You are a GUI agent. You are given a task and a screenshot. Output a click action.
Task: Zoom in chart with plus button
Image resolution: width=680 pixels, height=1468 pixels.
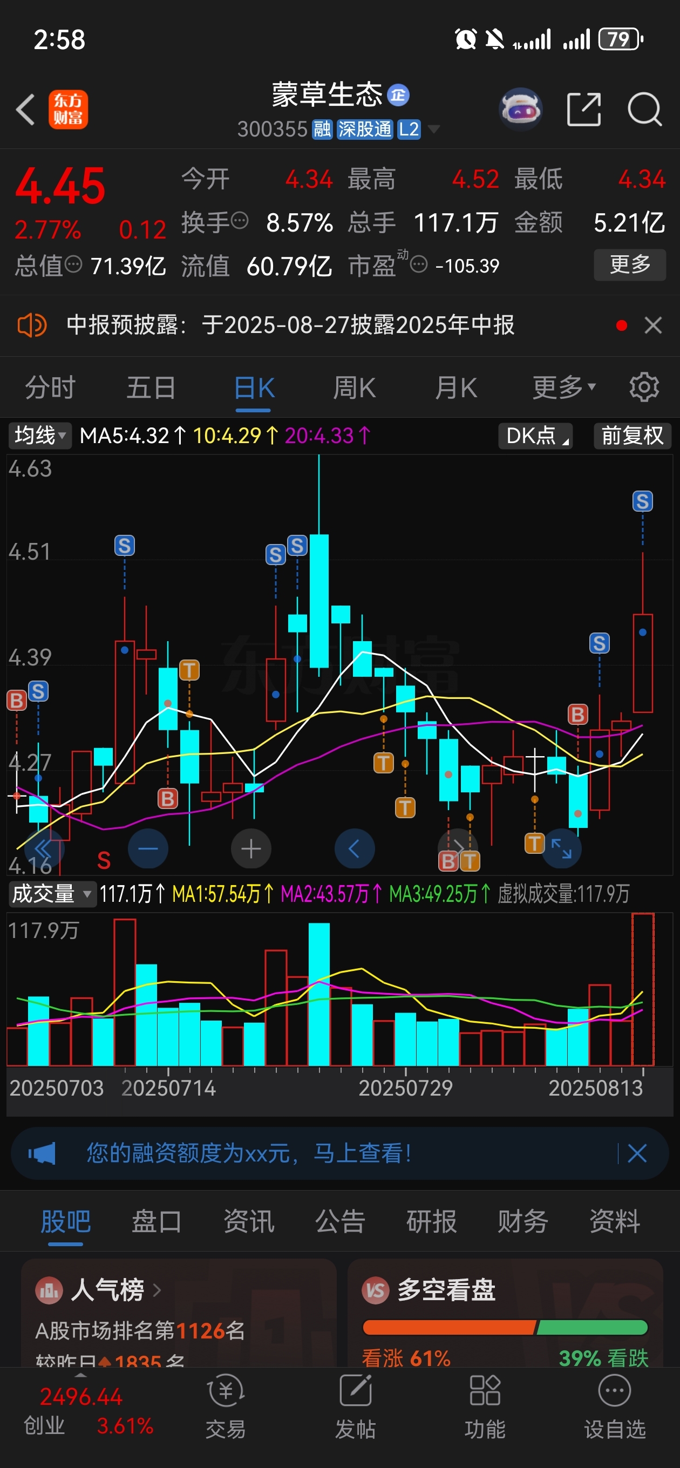[251, 848]
